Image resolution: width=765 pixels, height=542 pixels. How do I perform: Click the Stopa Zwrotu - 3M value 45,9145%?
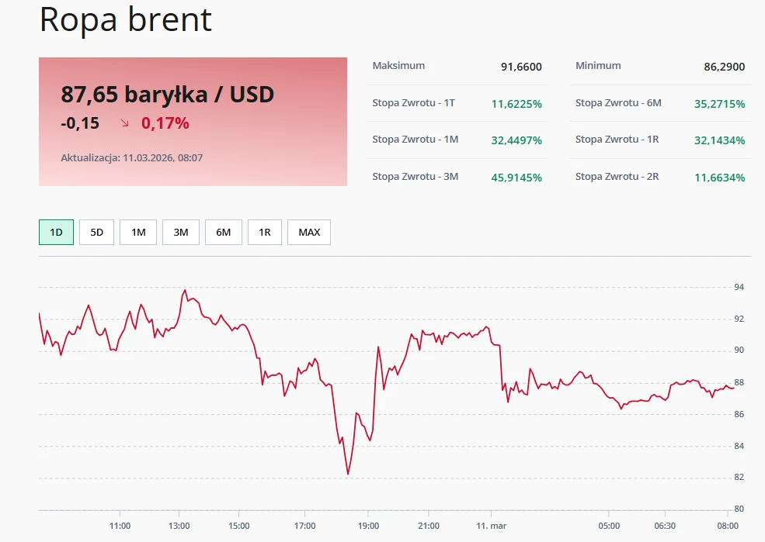[x=516, y=176]
